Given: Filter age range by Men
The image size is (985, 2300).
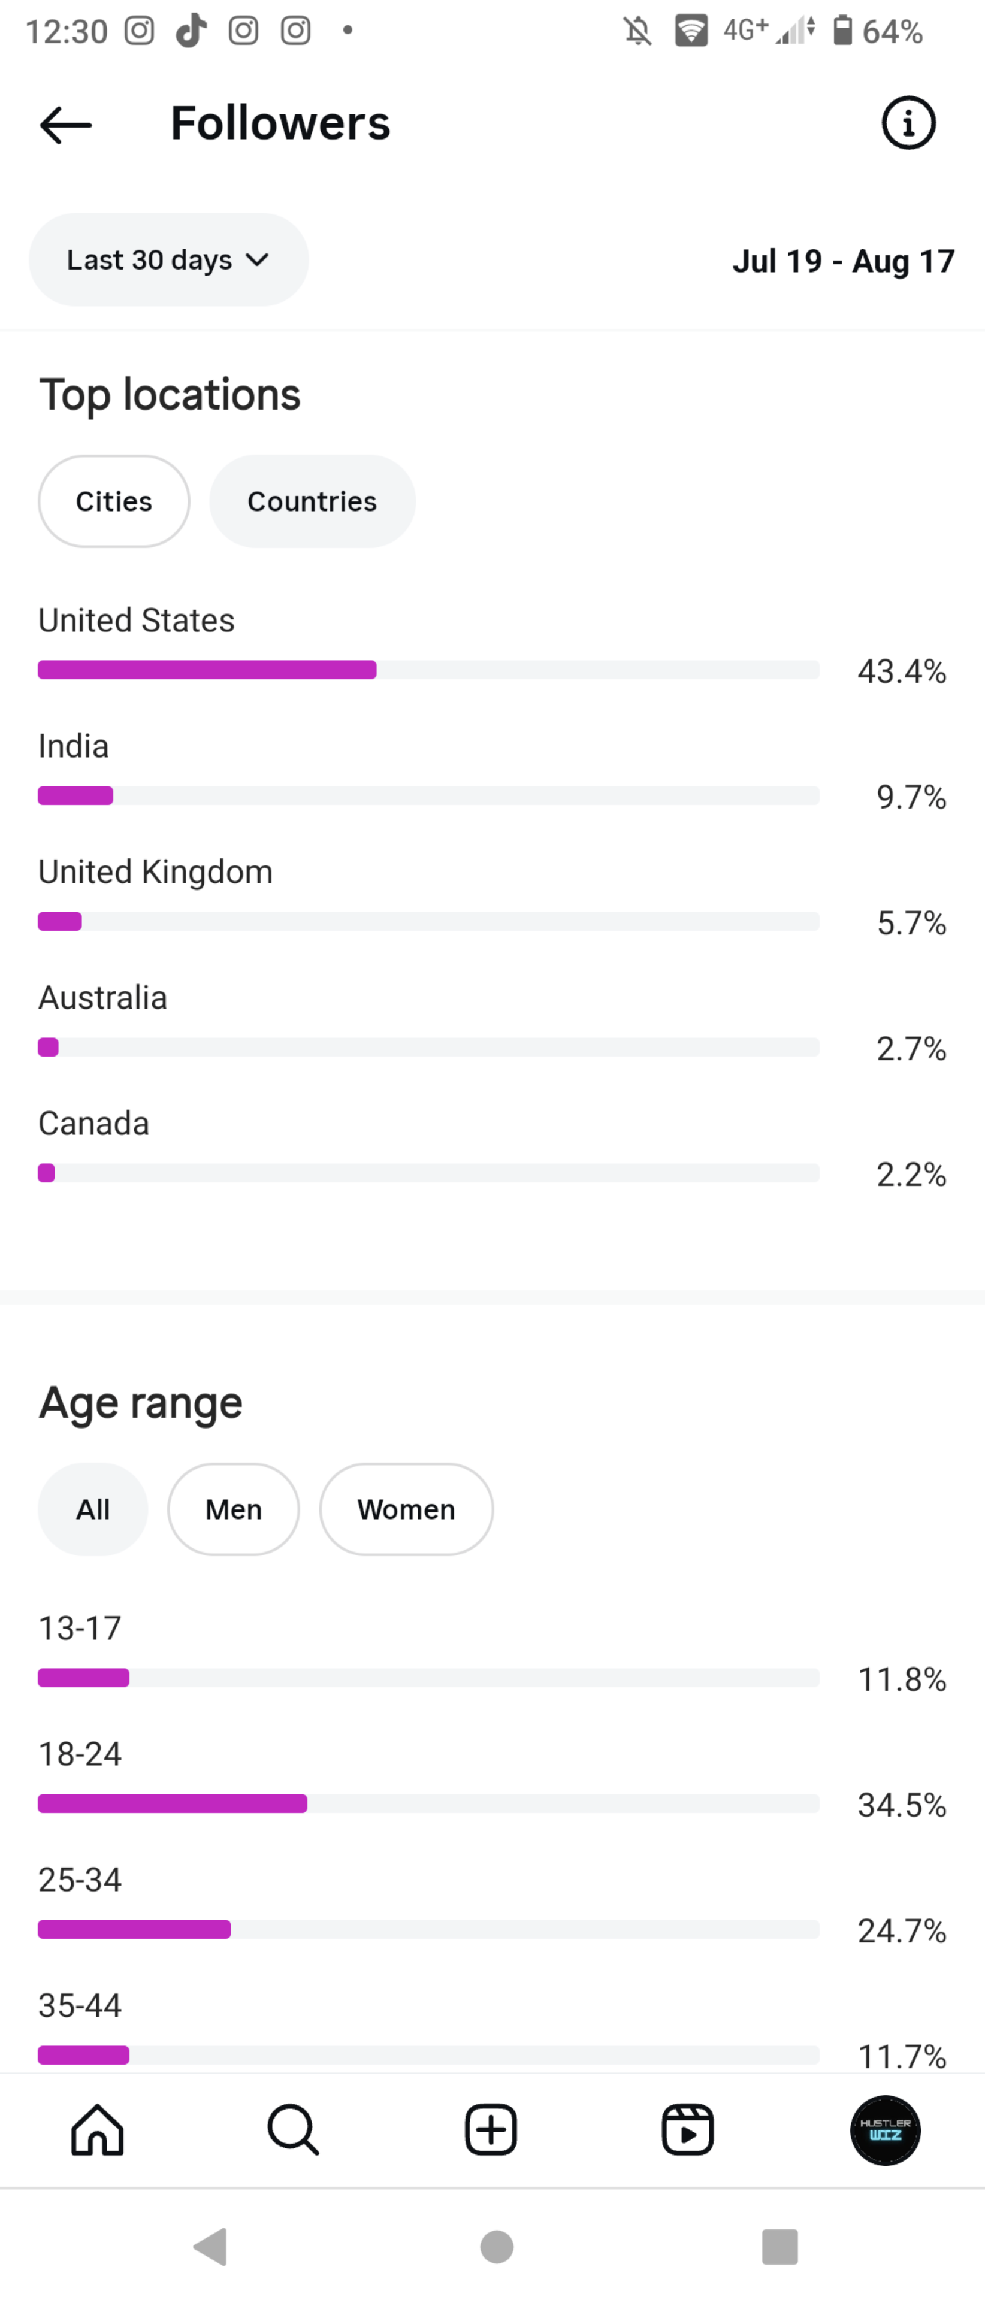Looking at the screenshot, I should click(234, 1509).
